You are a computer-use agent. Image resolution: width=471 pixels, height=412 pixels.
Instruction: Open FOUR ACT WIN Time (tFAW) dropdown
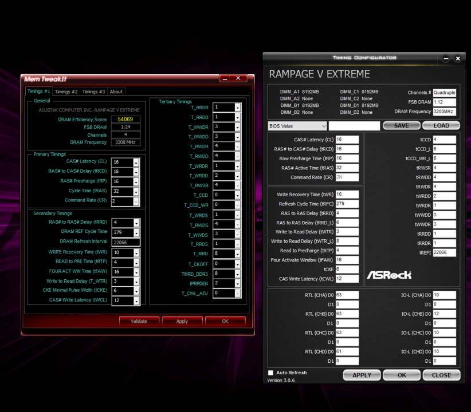tap(136, 272)
